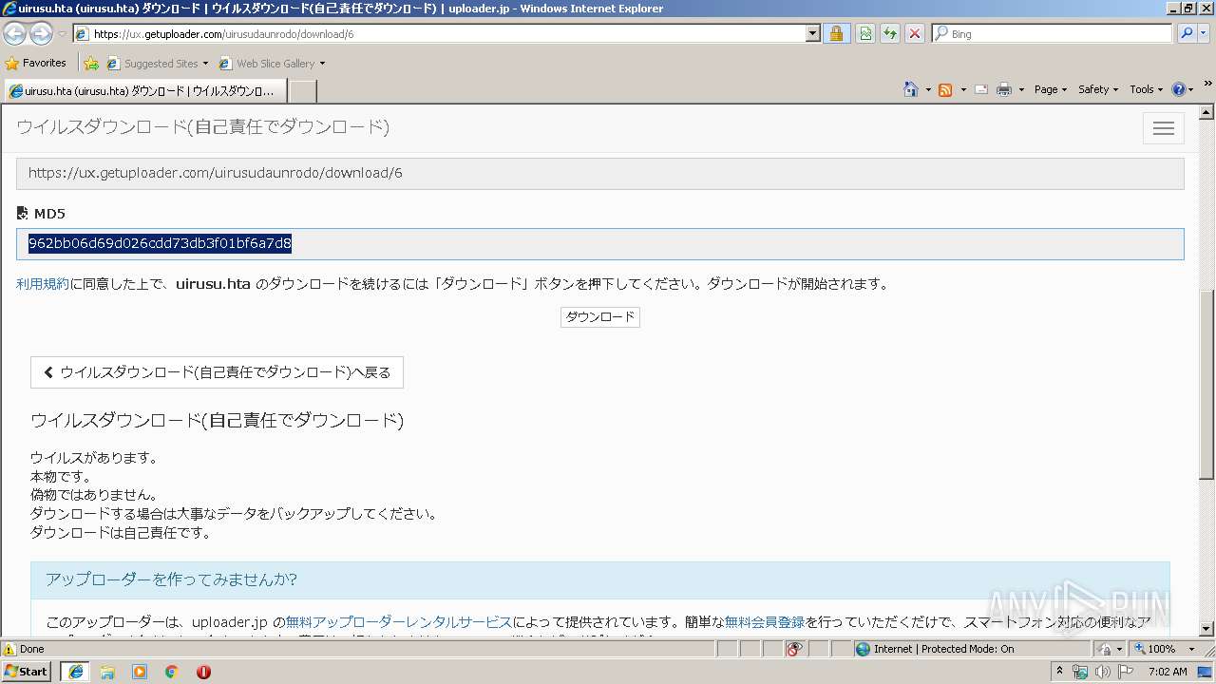Open the zoom level dropdown arrow

point(1191,649)
